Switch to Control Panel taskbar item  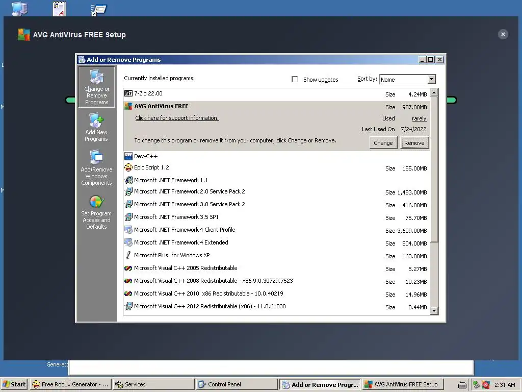pos(236,384)
